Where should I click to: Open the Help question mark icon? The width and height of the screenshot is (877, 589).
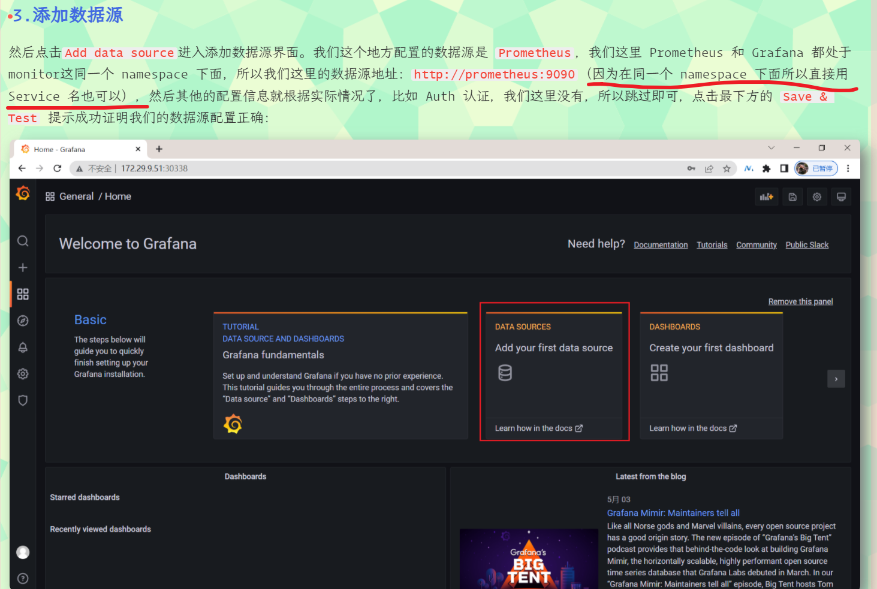(x=23, y=578)
